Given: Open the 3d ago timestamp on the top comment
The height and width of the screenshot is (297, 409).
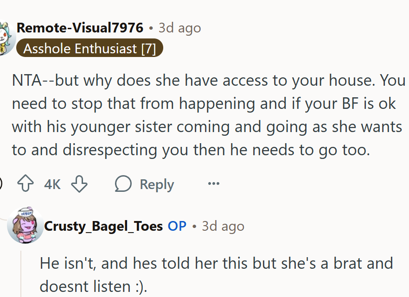Looking at the screenshot, I should point(179,28).
